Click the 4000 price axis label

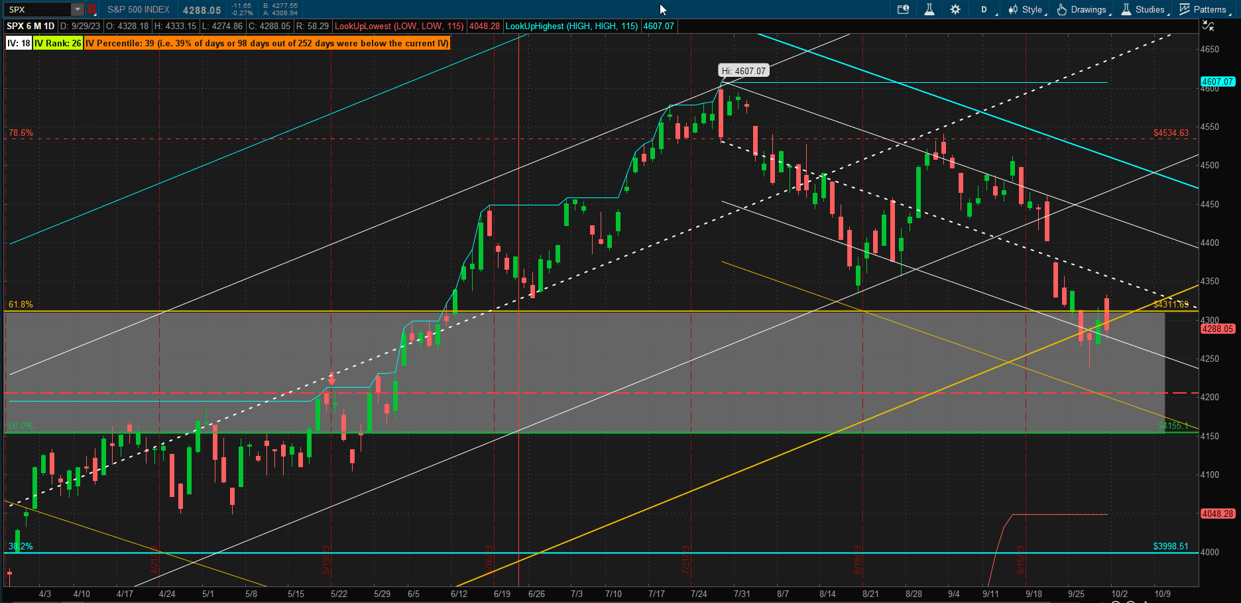1210,552
